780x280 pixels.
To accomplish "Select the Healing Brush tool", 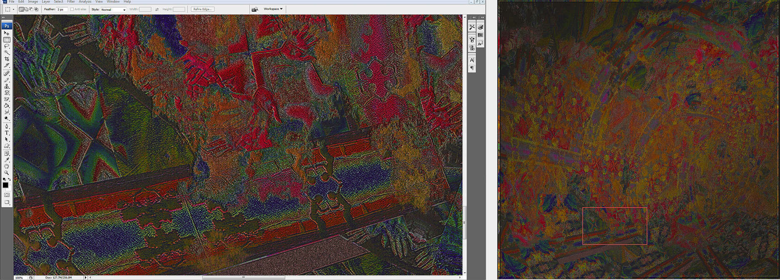I will (7, 73).
